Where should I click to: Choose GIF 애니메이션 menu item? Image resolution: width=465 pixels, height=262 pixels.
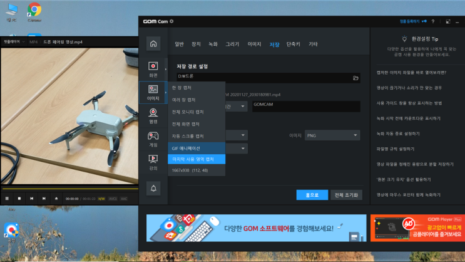(x=197, y=148)
